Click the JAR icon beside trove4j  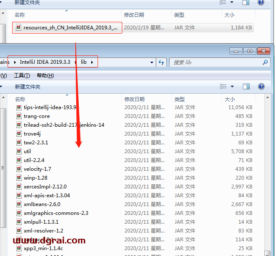pyautogui.click(x=19, y=134)
